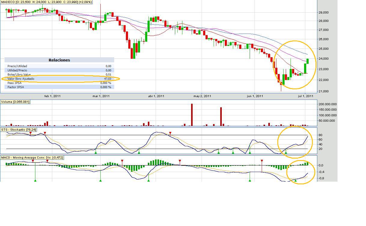366x226 pixels.
Task: Click the 100.000.000 volume axis label
Action: pyautogui.click(x=328, y=115)
